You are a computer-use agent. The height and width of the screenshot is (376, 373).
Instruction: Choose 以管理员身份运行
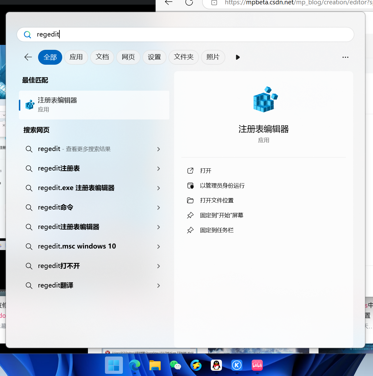click(222, 185)
